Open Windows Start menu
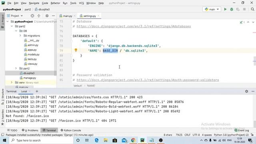 click(4, 140)
